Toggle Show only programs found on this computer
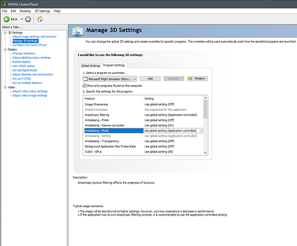Image resolution: width=297 pixels, height=246 pixels. [85, 86]
